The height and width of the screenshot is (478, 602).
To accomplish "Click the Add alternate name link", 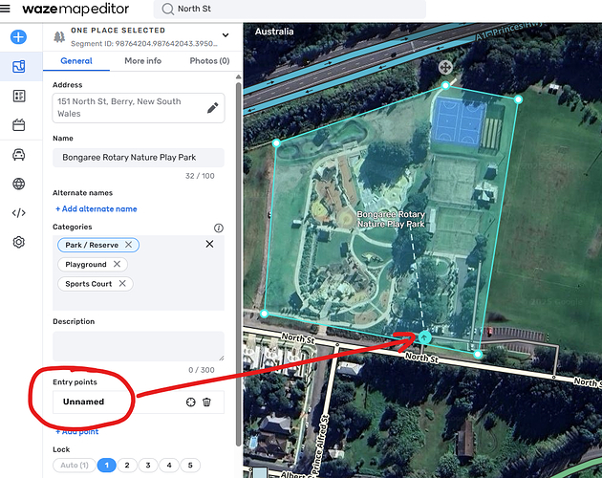I will 96,208.
